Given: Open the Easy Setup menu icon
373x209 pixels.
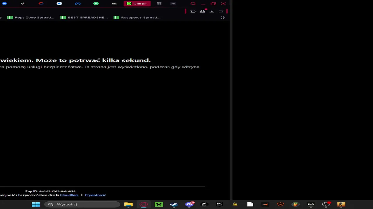Looking at the screenshot, I should point(221,11).
